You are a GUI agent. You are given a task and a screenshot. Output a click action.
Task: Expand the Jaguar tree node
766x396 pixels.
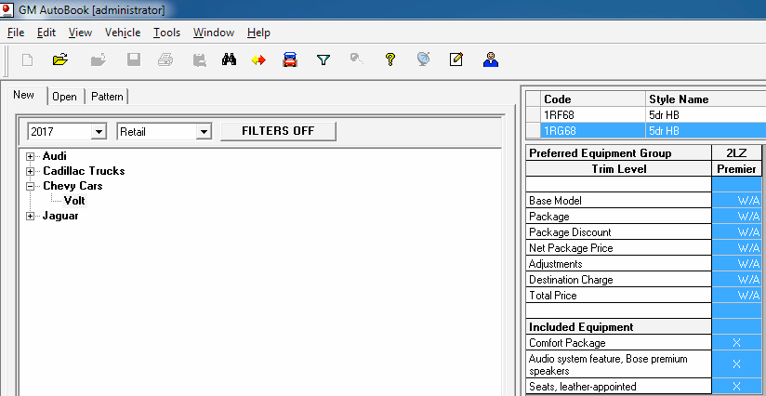pos(31,216)
